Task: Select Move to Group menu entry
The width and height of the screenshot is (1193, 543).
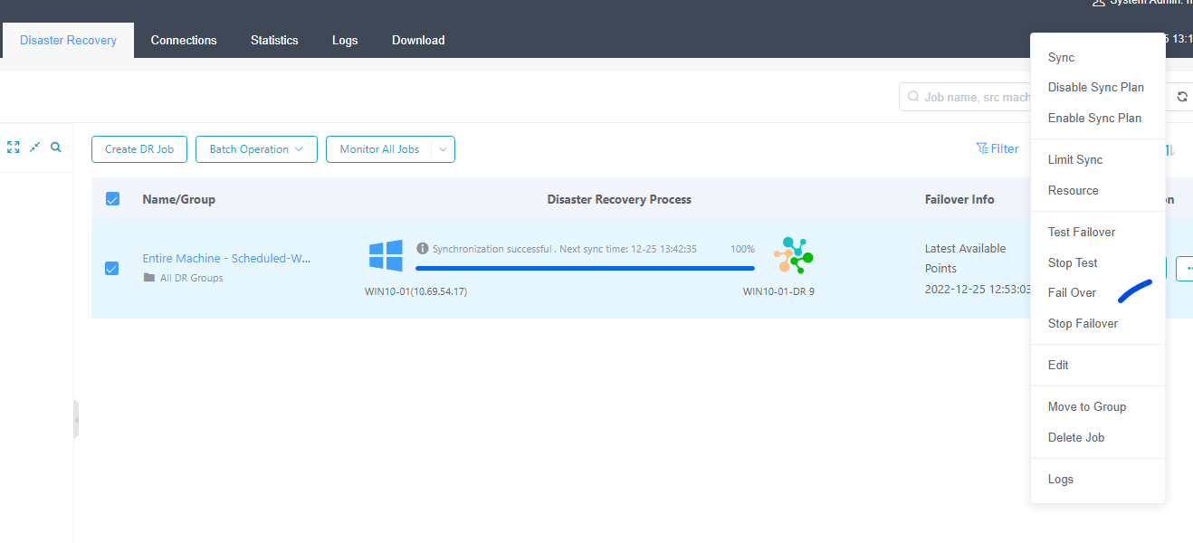Action: pyautogui.click(x=1098, y=406)
